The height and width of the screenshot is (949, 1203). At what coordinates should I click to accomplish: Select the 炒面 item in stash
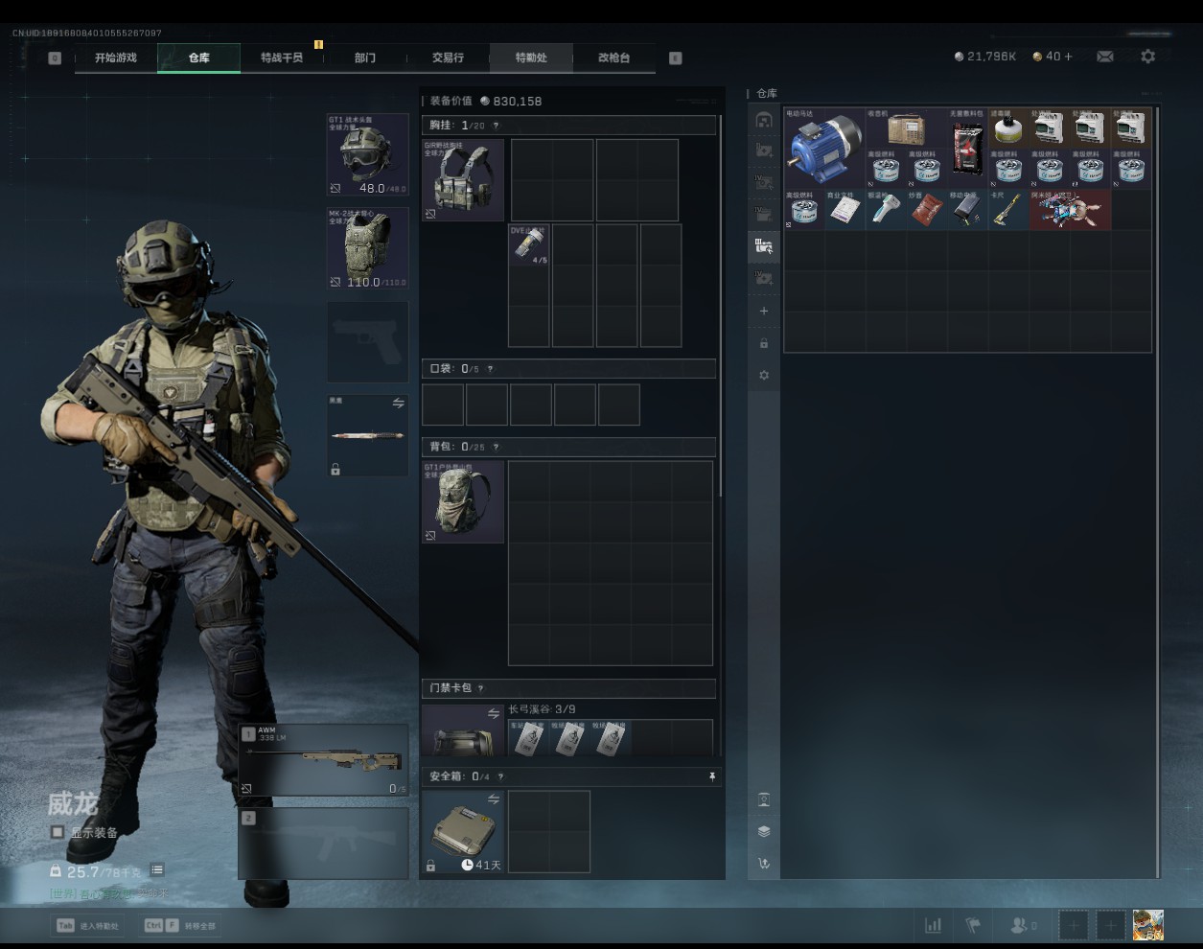coord(926,209)
